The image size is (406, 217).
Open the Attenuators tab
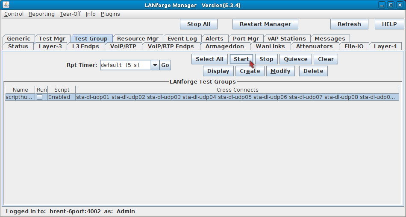coord(315,46)
